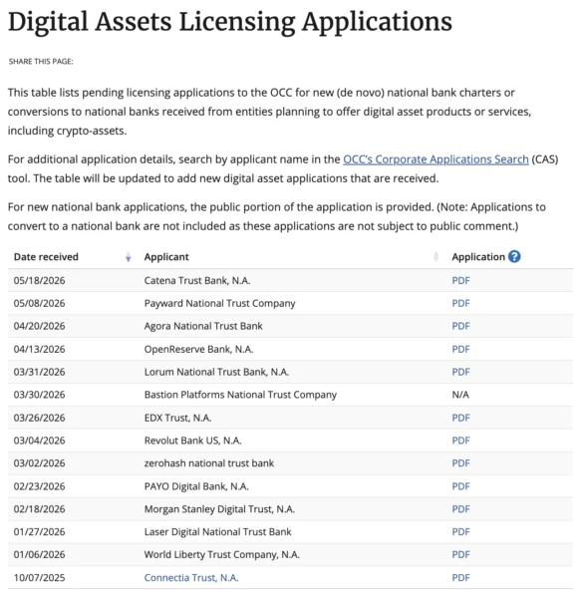Select the date 01/27/2026
The width and height of the screenshot is (581, 598).
(x=39, y=532)
